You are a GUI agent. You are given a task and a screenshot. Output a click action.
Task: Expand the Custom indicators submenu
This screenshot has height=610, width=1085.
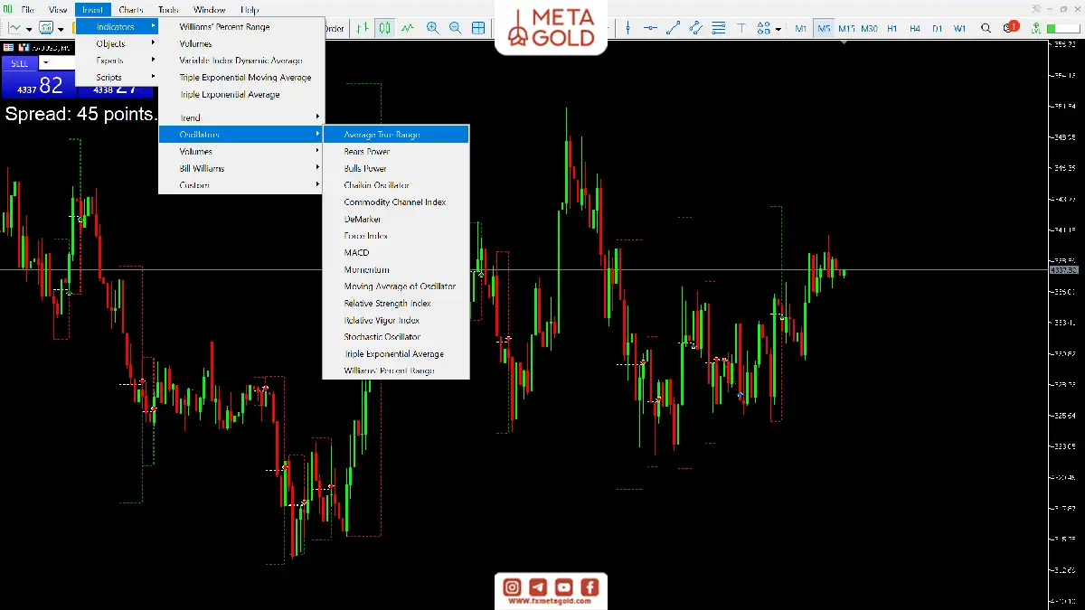[241, 185]
